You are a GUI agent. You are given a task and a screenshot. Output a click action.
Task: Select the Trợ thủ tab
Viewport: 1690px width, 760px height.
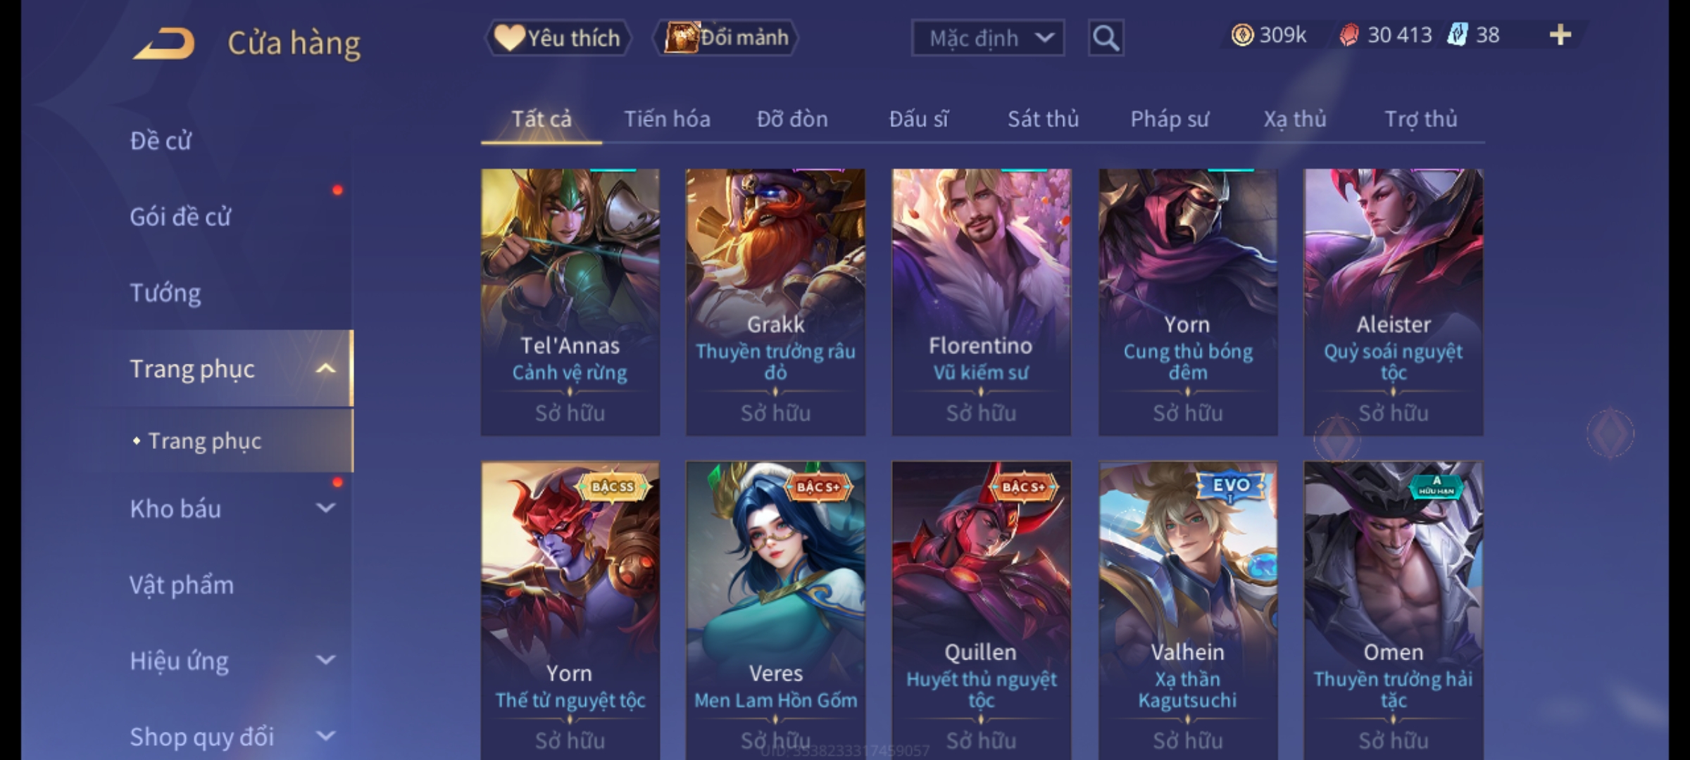(x=1420, y=119)
